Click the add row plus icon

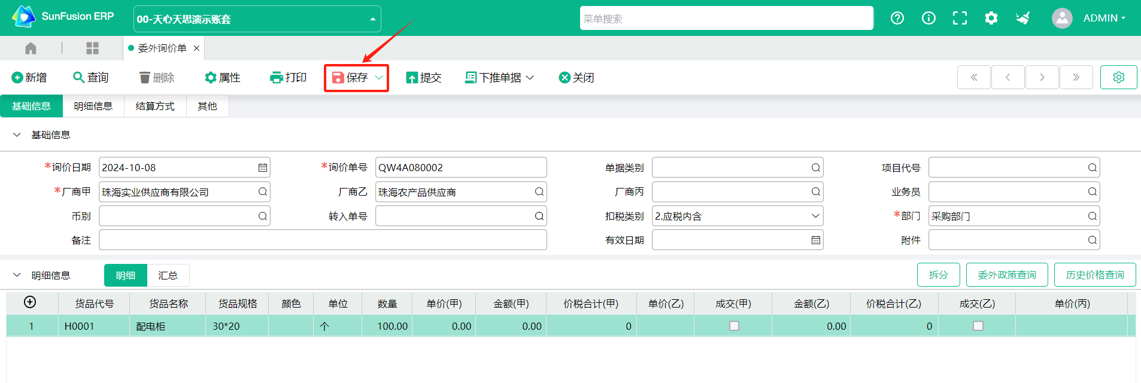coord(30,302)
